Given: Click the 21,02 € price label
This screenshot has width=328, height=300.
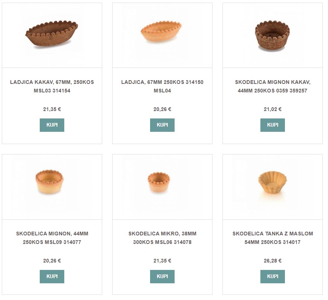Looking at the screenshot, I should click(x=273, y=110).
